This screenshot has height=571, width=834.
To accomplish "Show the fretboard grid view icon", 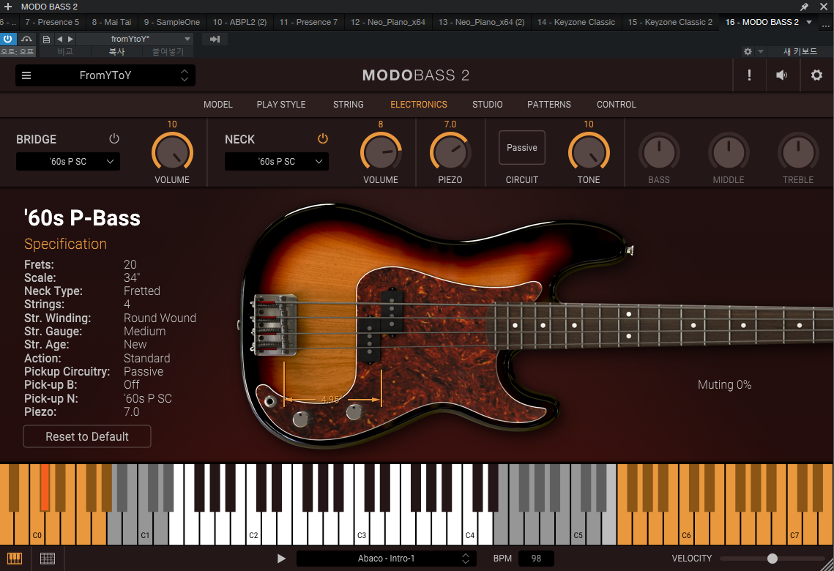I will [x=48, y=559].
